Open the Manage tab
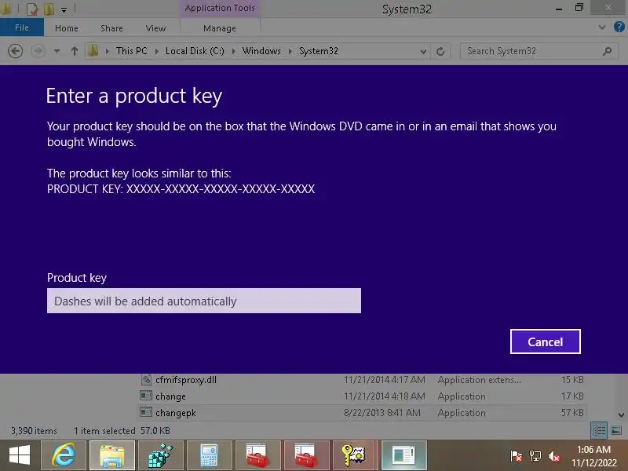 click(x=220, y=28)
